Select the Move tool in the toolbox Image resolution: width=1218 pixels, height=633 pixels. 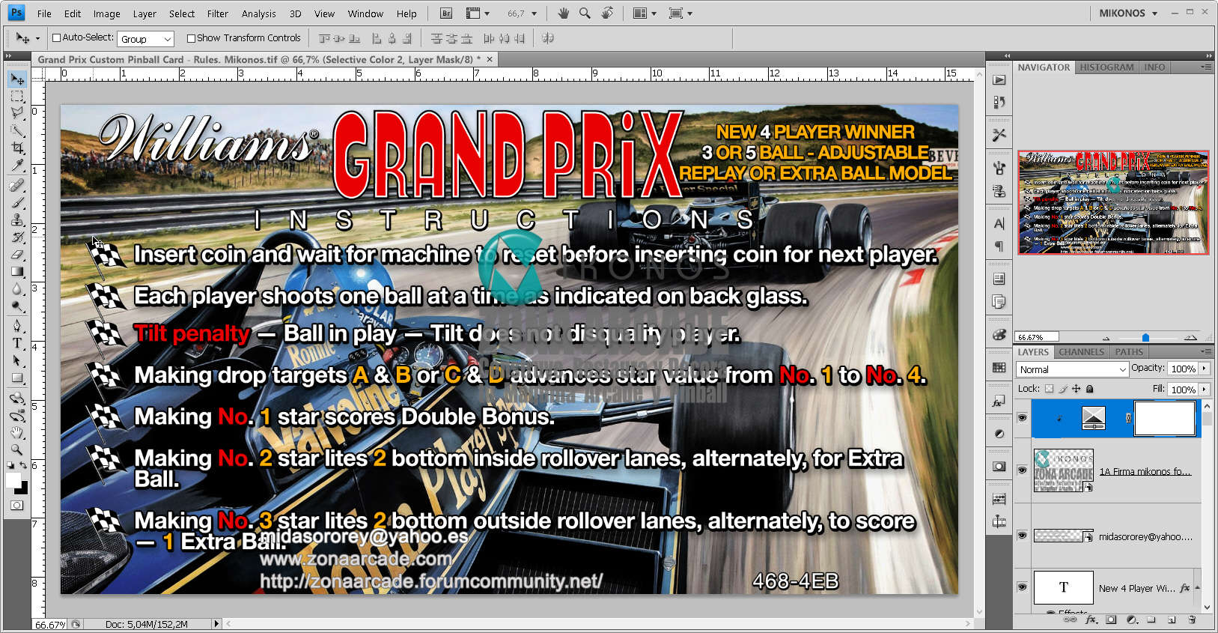coord(16,79)
